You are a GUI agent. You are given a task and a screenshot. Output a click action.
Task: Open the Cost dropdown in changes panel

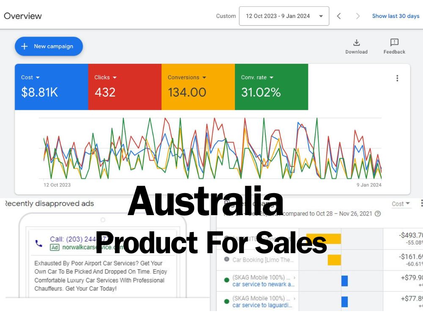click(401, 204)
